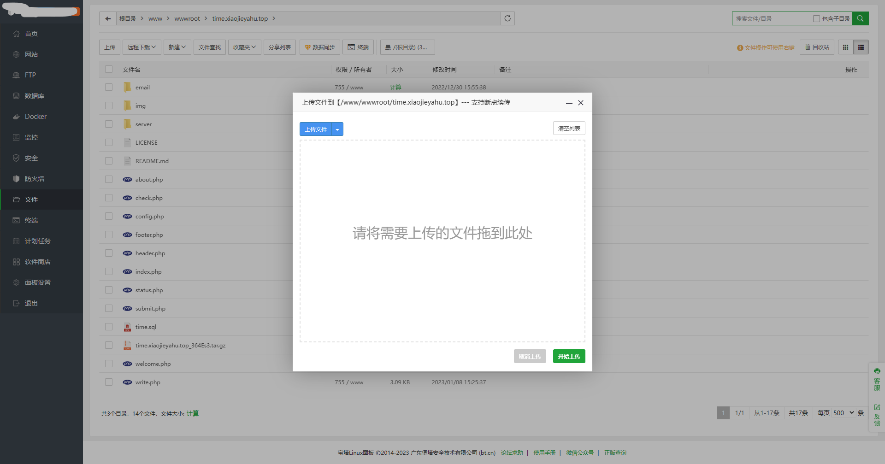Open the 终端 toolbar terminal button
Viewport: 885px width, 464px height.
point(358,47)
